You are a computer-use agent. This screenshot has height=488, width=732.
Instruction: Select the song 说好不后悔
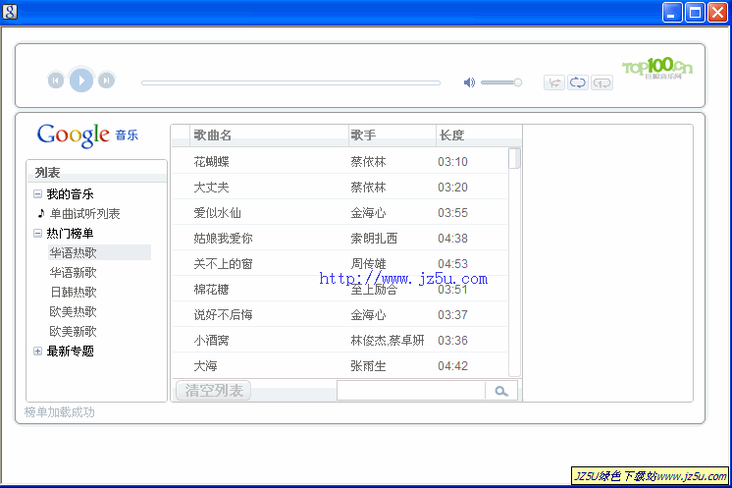[223, 315]
